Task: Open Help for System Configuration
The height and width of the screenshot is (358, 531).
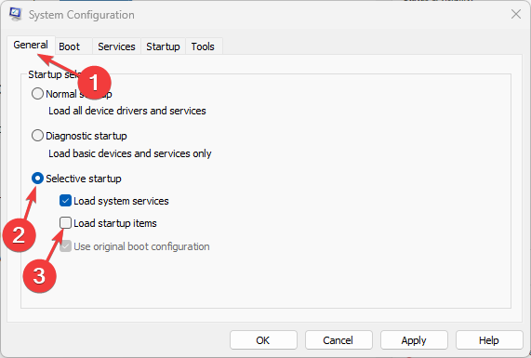Action: [489, 340]
